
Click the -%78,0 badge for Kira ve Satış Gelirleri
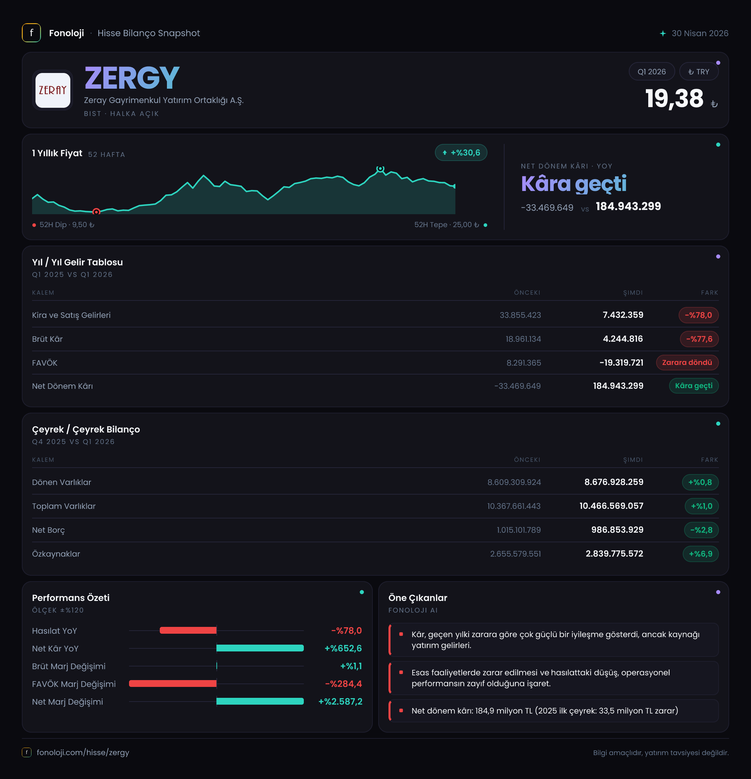pos(698,315)
